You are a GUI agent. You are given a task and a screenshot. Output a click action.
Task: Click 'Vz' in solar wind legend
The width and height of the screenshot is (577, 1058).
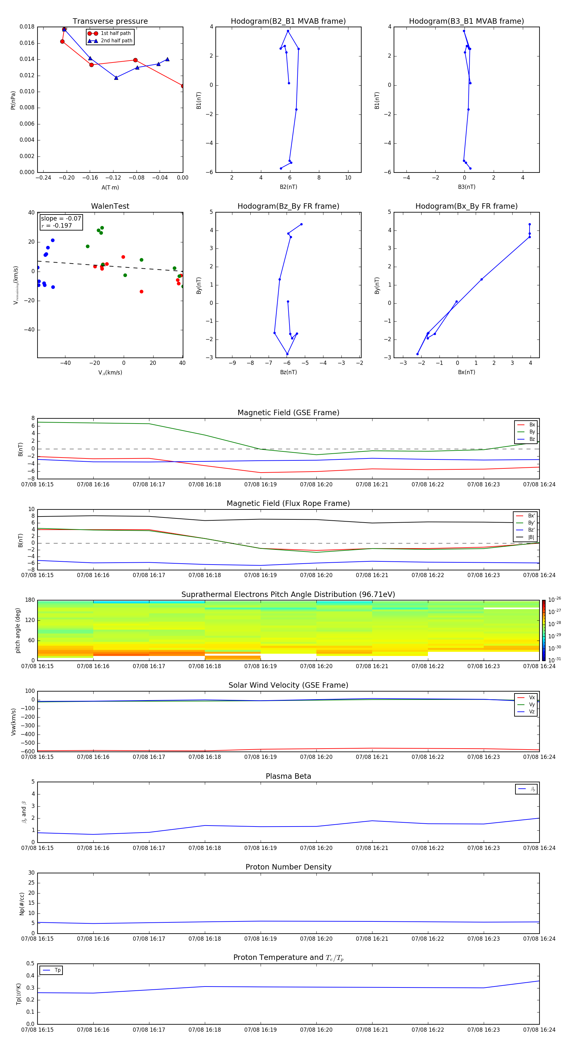point(532,712)
